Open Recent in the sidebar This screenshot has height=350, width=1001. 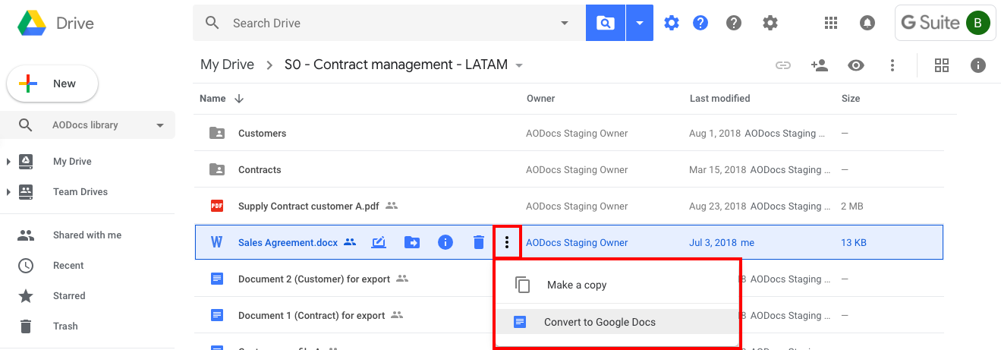point(68,265)
